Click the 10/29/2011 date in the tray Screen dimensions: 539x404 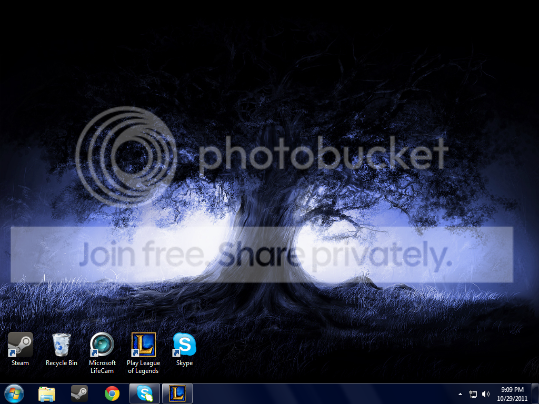coord(512,399)
